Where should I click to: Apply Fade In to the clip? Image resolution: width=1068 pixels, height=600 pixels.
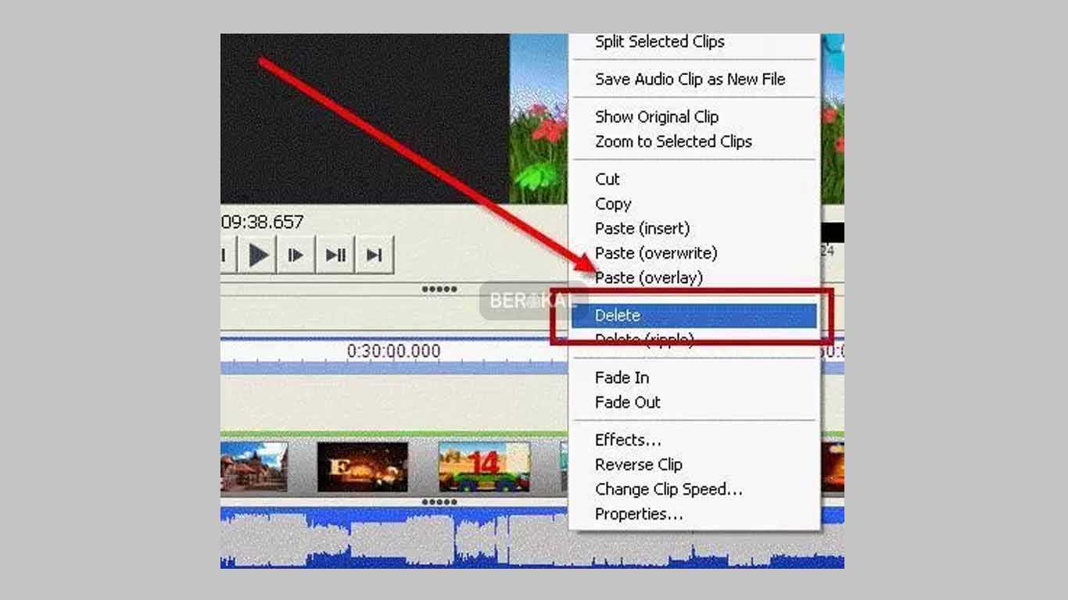(621, 377)
